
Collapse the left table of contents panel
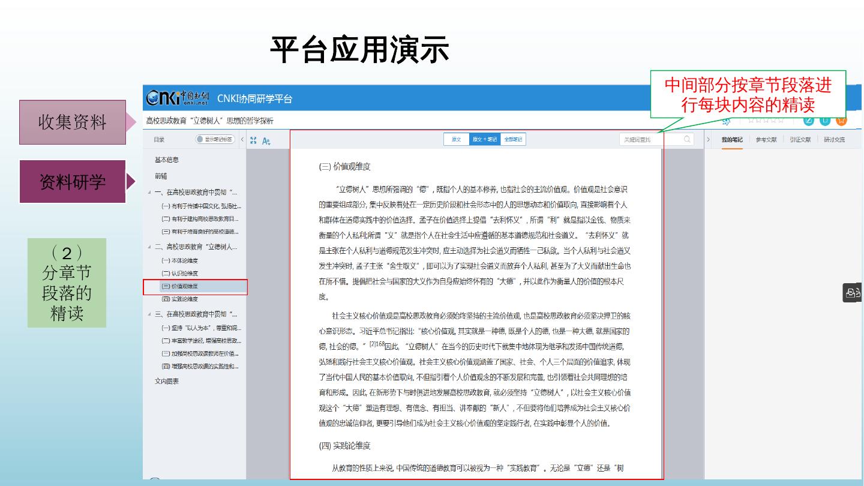(242, 140)
